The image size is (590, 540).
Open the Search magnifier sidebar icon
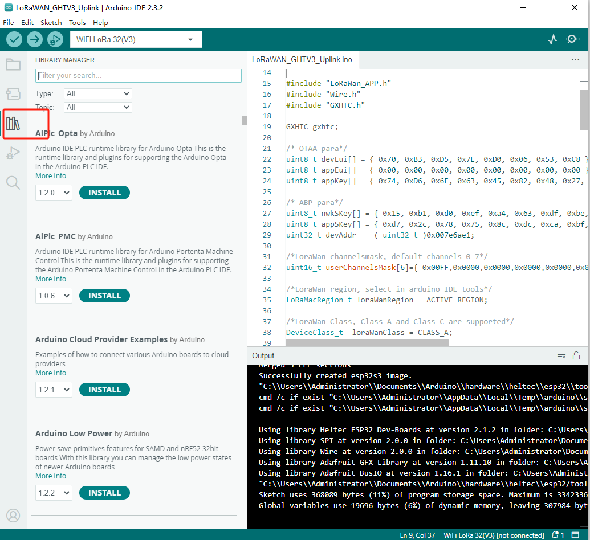(13, 183)
